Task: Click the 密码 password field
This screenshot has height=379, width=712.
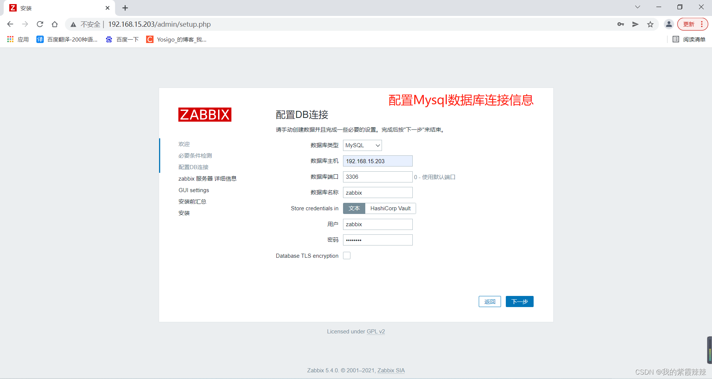Action: point(378,240)
